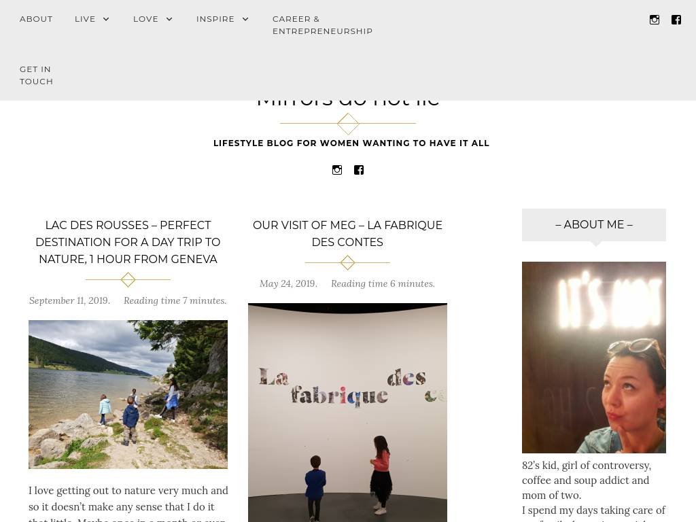Open Facebook icon in top navigation bar
Screen dimensions: 696x522
[x=676, y=20]
